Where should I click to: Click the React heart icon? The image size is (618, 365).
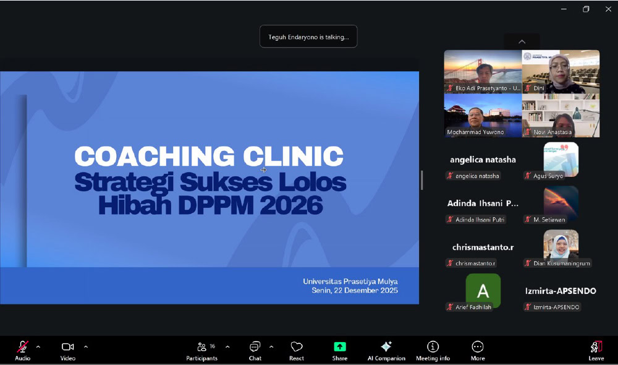pyautogui.click(x=297, y=347)
